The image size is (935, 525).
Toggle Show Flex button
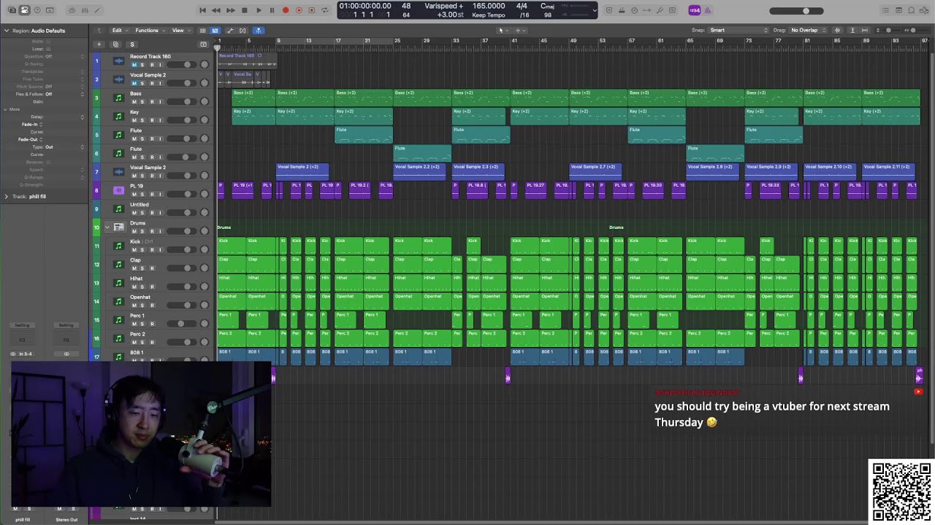[x=243, y=31]
